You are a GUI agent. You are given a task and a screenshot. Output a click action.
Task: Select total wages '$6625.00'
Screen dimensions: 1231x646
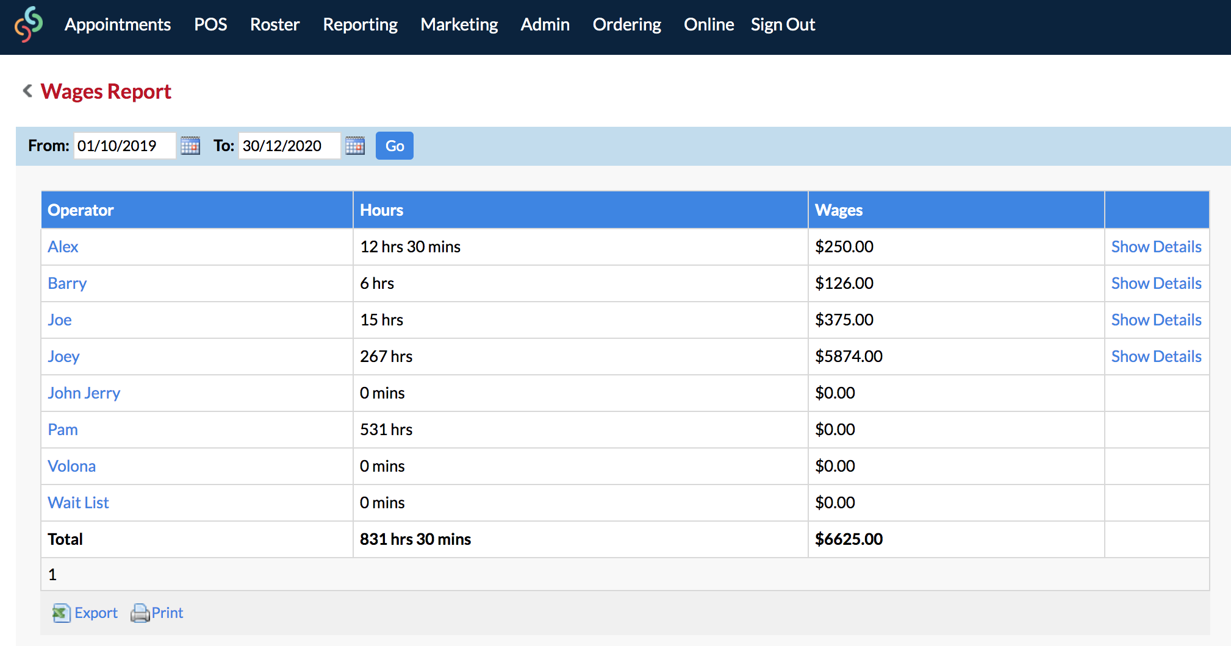[x=849, y=539]
